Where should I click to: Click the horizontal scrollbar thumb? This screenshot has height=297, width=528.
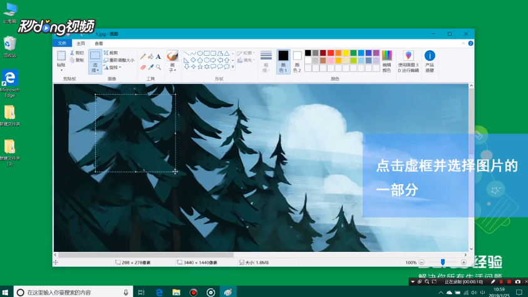pos(146,255)
